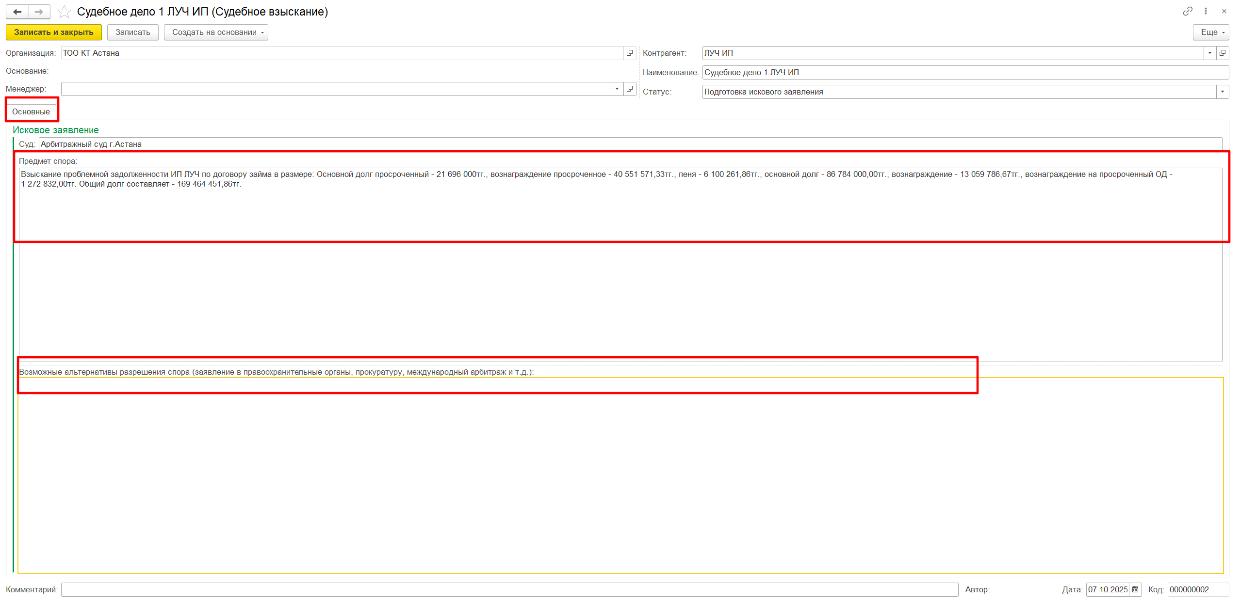Viewport: 1240px width, 602px height.
Task: Open calendar picker beside the Дата field
Action: pyautogui.click(x=1135, y=589)
